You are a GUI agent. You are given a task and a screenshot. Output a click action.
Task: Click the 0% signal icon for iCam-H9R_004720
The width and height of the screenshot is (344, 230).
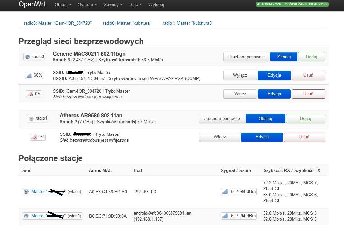[x=34, y=94]
